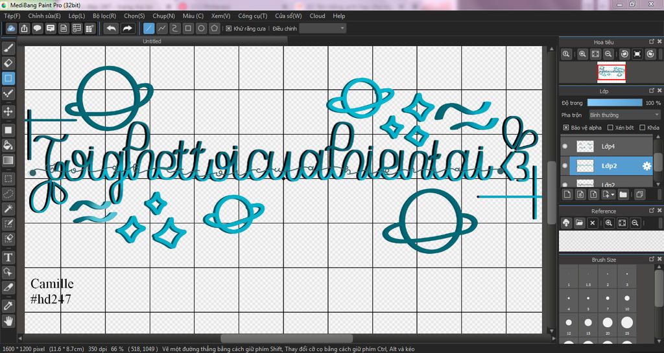Click the canvas vertical scrollbar thumb

551,192
